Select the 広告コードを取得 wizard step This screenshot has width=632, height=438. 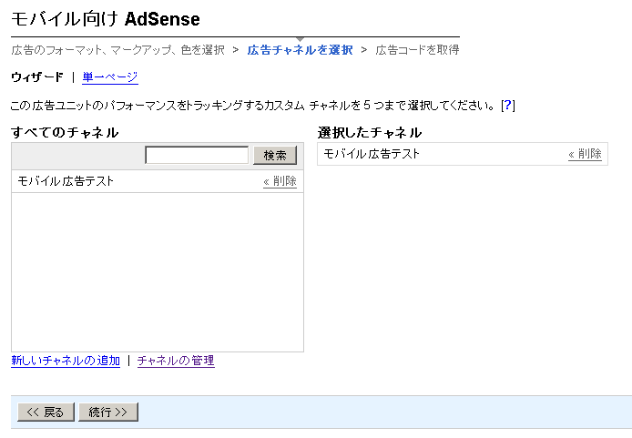417,50
